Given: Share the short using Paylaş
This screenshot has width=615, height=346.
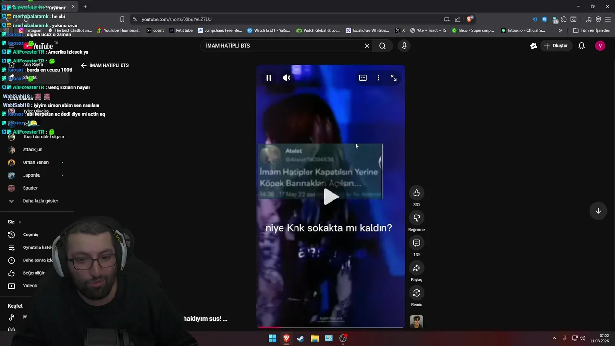Looking at the screenshot, I should coord(417,268).
